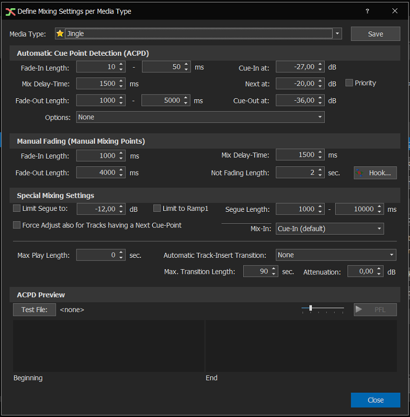
Task: Enable the Priority checkbox
Action: 349,83
